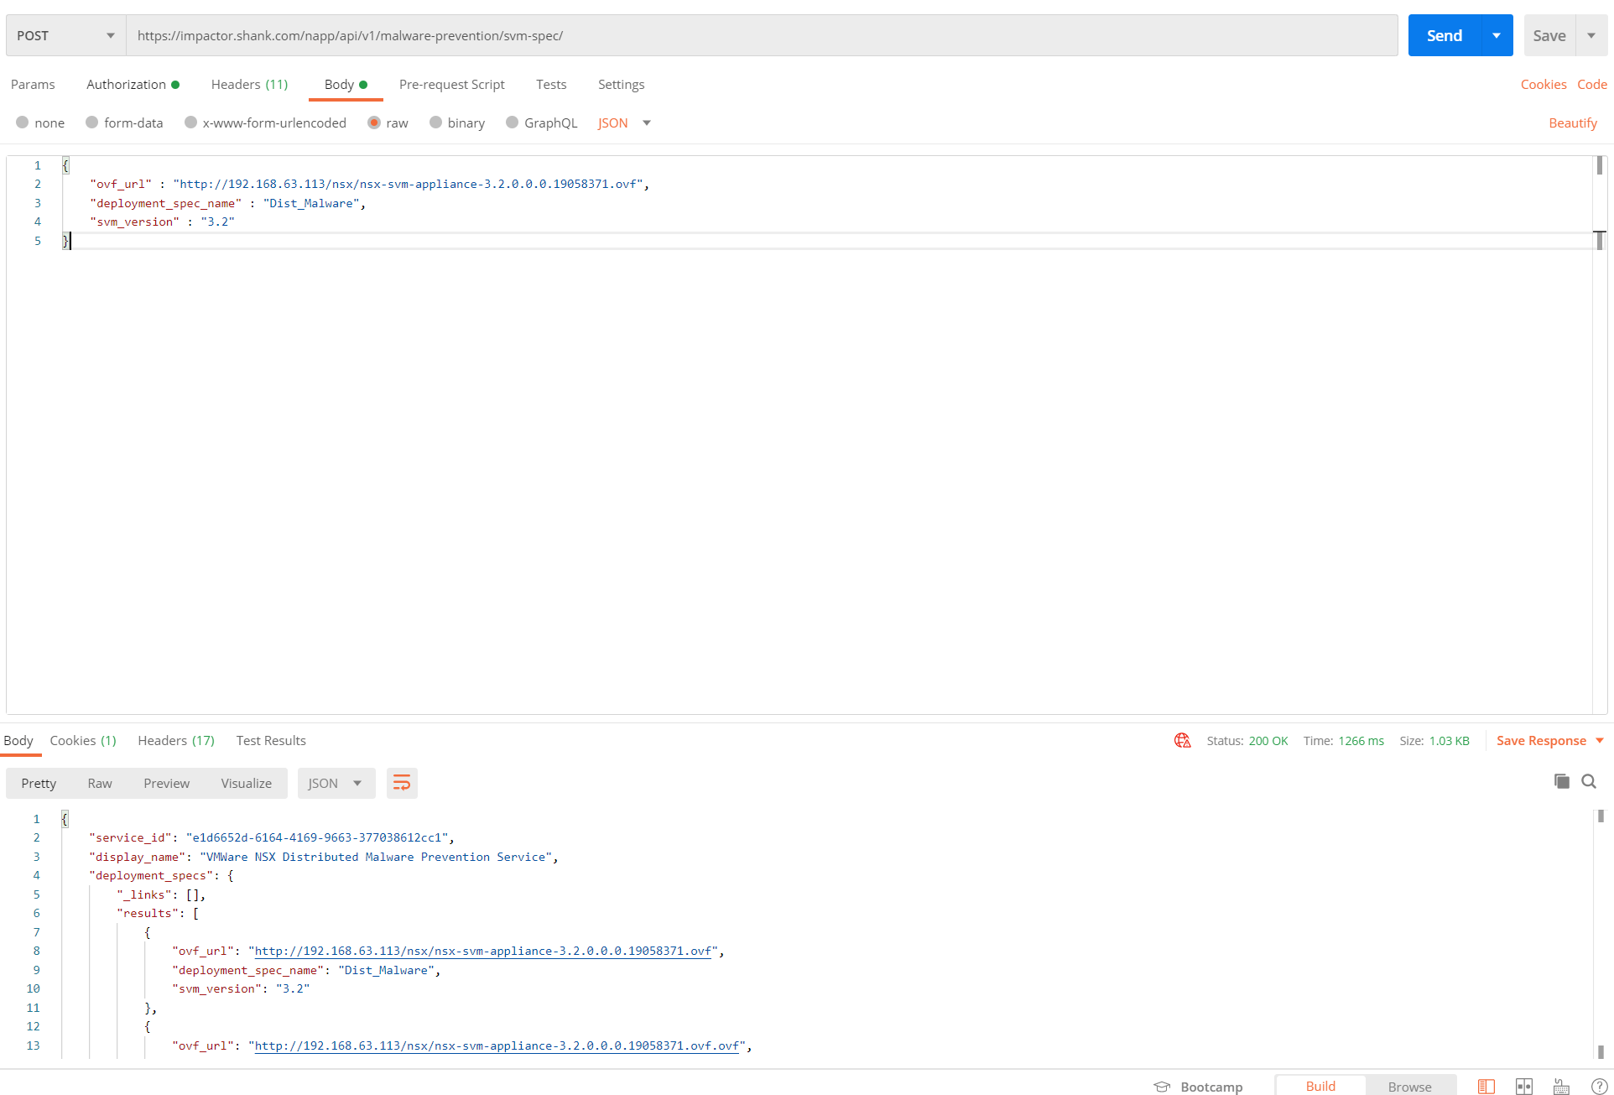Click the two pane layout icon
This screenshot has width=1614, height=1095.
click(x=1523, y=1087)
